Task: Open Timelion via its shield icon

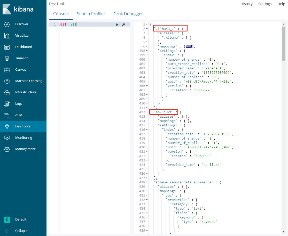Action: 7,58
